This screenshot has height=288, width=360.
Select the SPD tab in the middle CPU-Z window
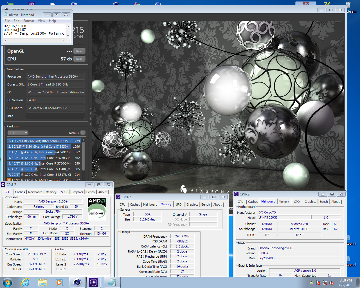179,204
